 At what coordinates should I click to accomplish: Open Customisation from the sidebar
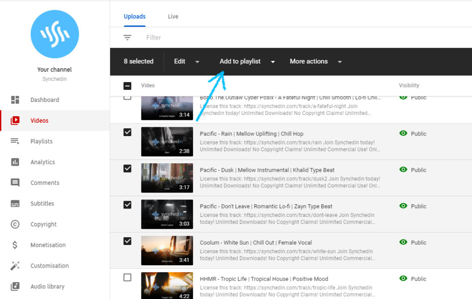(50, 265)
